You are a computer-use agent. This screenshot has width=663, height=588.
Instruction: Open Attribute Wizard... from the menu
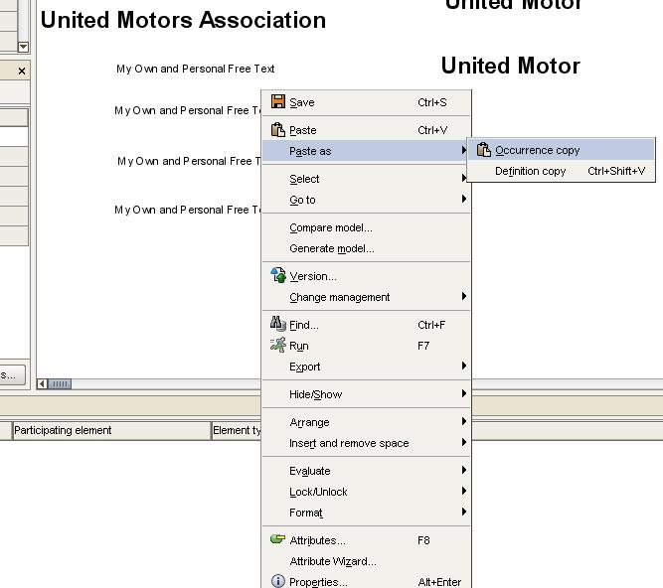click(x=333, y=561)
